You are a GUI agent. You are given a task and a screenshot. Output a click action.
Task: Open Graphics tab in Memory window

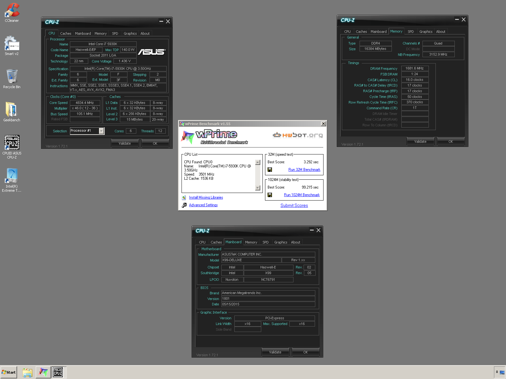[x=426, y=32]
